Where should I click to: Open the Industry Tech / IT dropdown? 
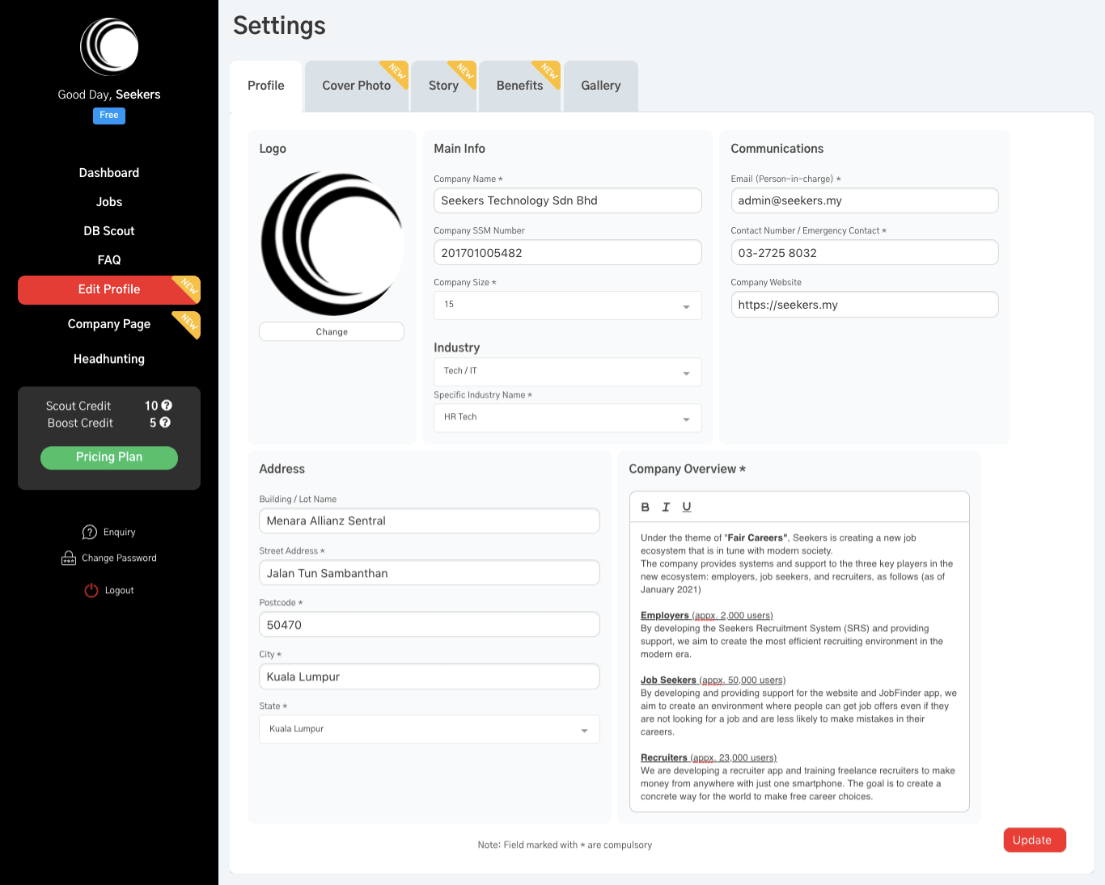(x=567, y=371)
